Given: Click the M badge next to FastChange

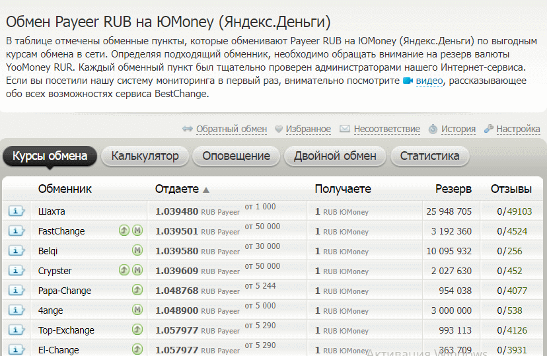Looking at the screenshot, I should pos(137,231).
